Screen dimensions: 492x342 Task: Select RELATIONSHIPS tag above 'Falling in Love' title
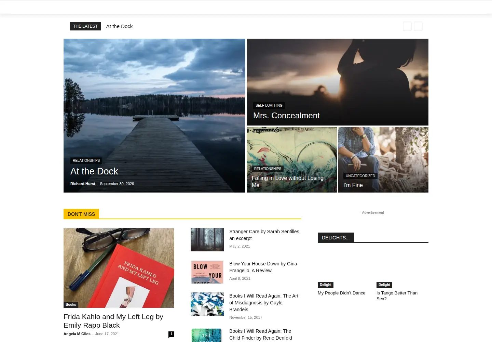268,169
